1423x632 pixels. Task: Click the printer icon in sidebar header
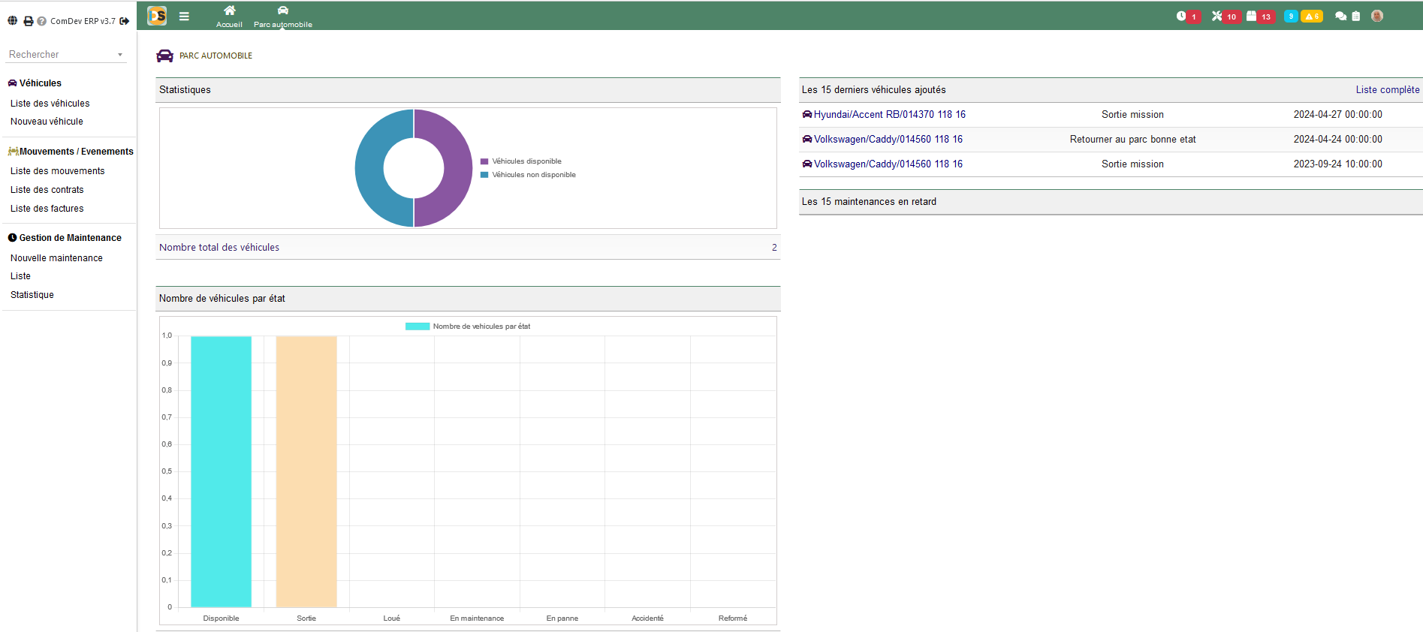point(29,21)
